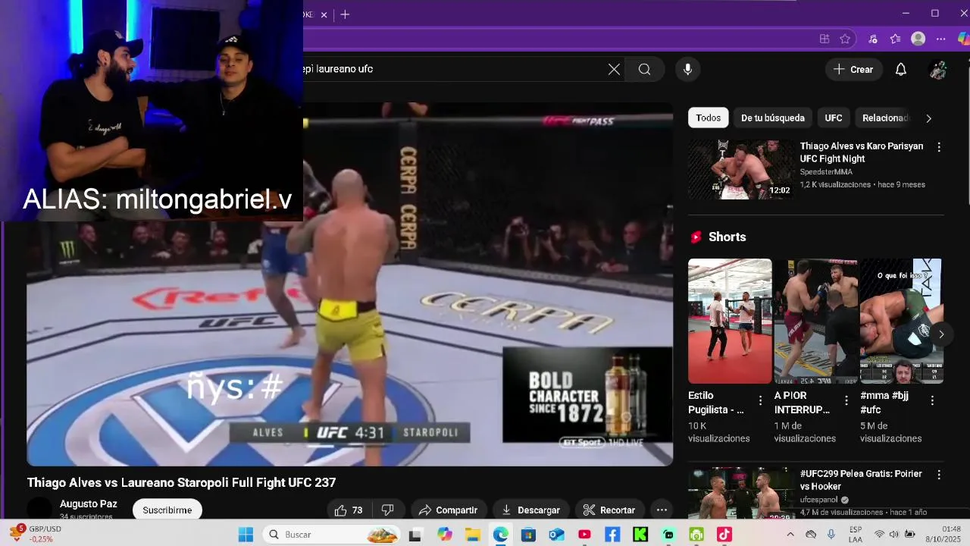Open more video actions ellipsis
This screenshot has width=970, height=546.
coord(662,510)
